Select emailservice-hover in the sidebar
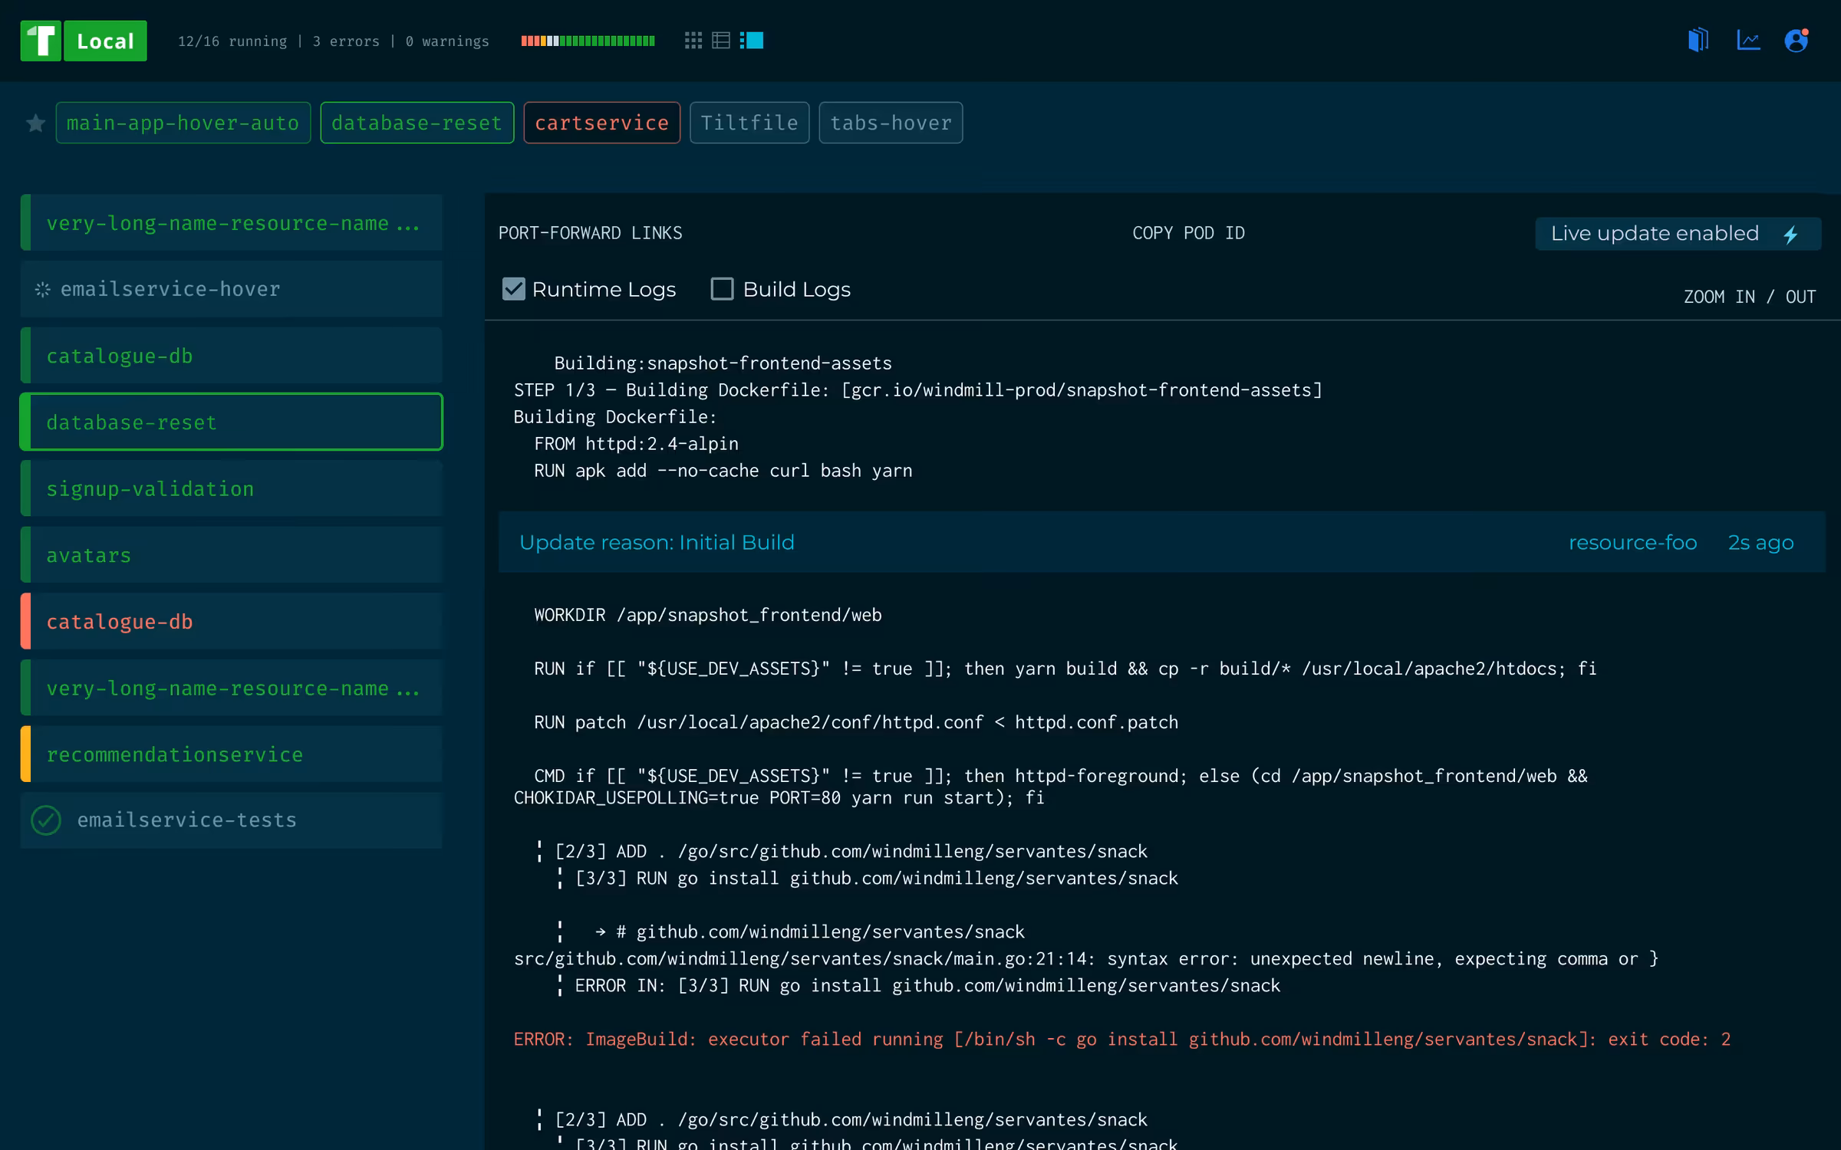This screenshot has height=1150, width=1841. (x=231, y=289)
